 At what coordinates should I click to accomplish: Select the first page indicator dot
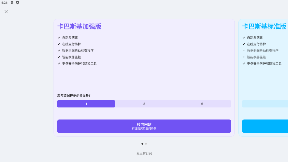142,144
